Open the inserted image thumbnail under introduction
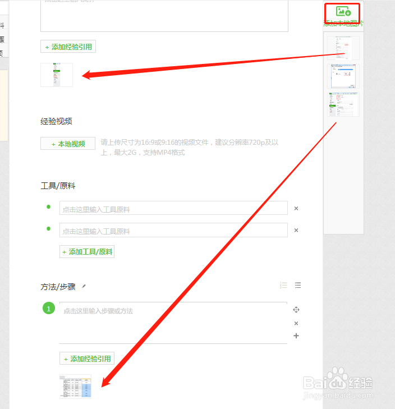Screen dimensions: 395x409 pyautogui.click(x=57, y=75)
